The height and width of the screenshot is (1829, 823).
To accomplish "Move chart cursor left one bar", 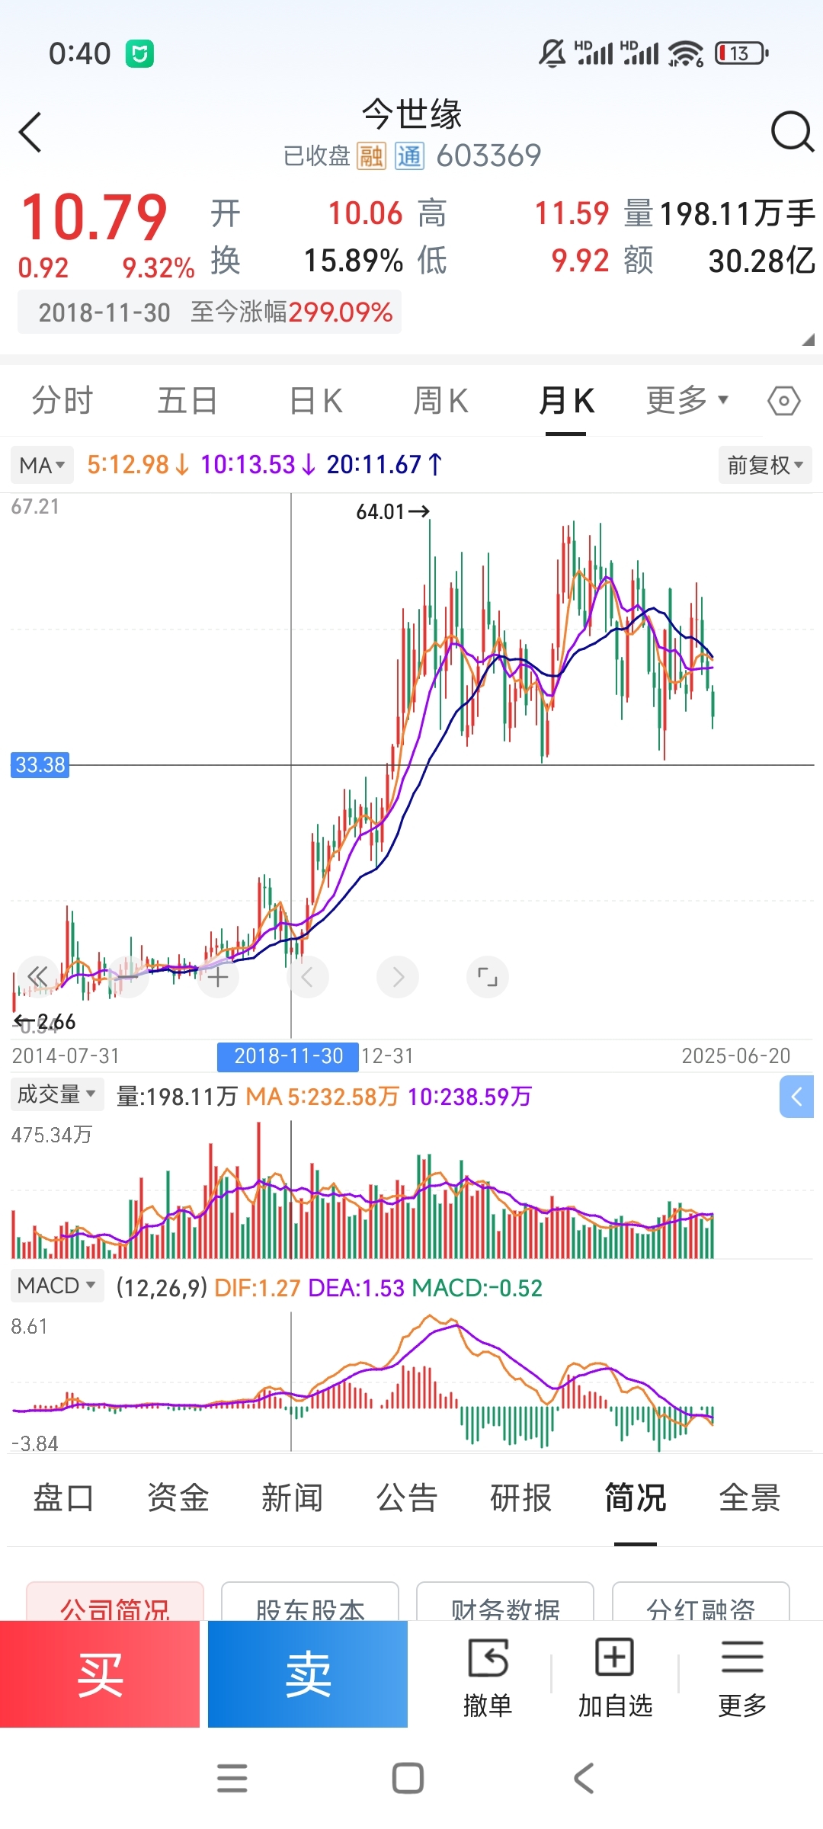I will [x=308, y=976].
